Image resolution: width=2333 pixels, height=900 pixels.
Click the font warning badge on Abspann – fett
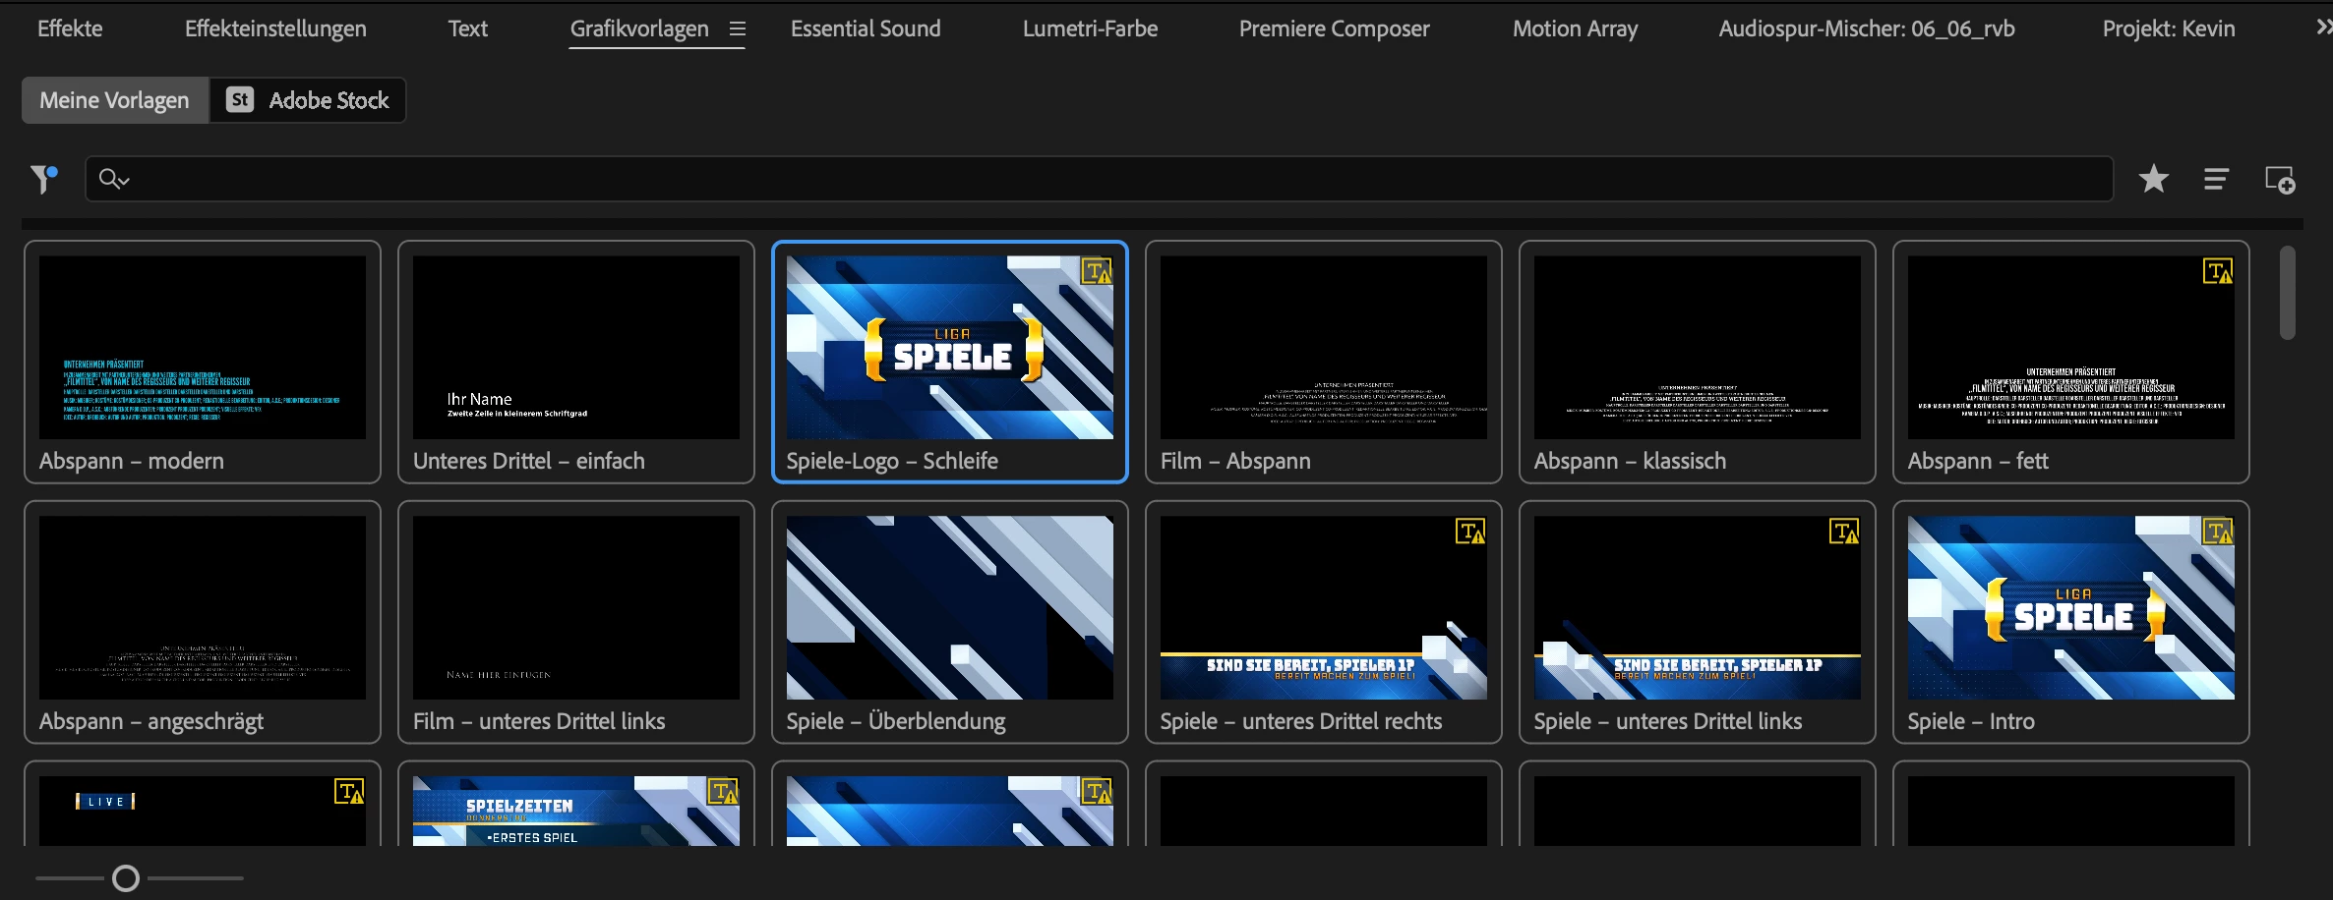[2218, 271]
